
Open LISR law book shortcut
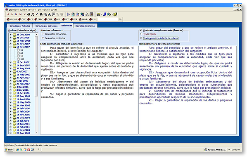pos(74,19)
